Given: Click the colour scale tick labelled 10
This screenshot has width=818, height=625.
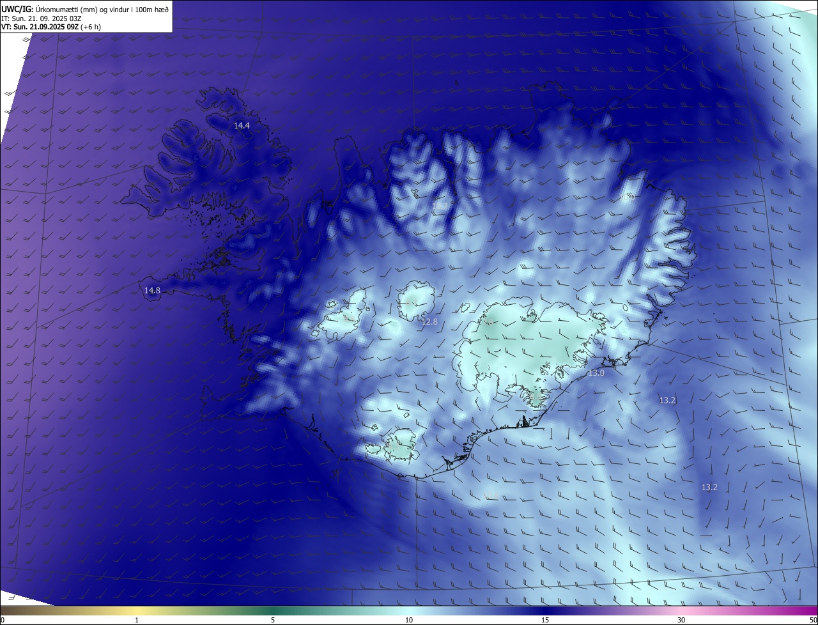Looking at the screenshot, I should tap(409, 620).
